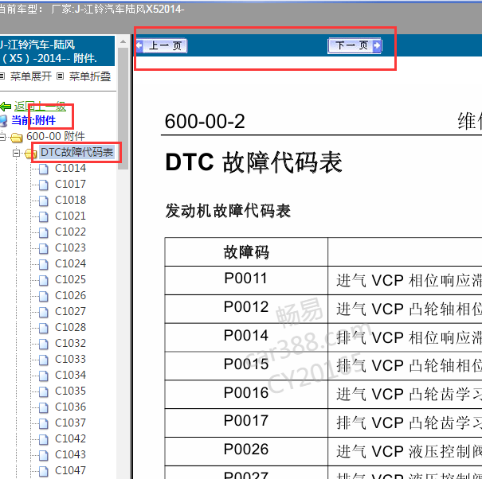Open fault code C1027
482x479 pixels.
(70, 312)
